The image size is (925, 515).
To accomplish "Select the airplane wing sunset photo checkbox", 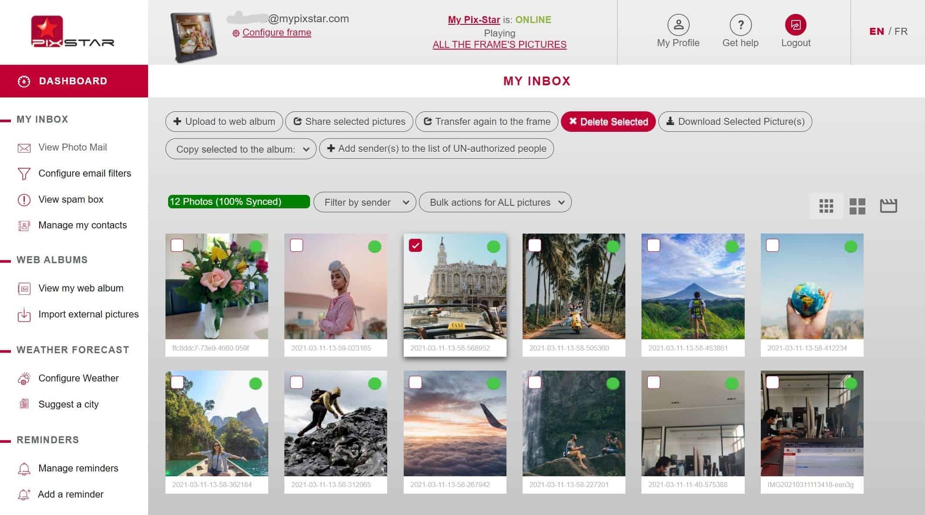I will 415,383.
